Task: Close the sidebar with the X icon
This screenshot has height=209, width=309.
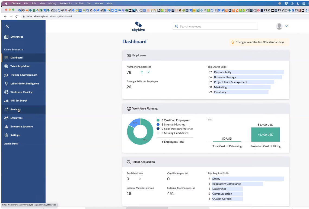Action: tap(7, 26)
